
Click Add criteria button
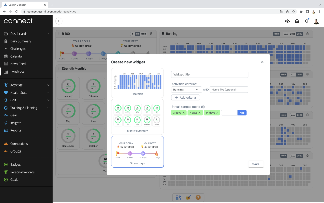(186, 97)
